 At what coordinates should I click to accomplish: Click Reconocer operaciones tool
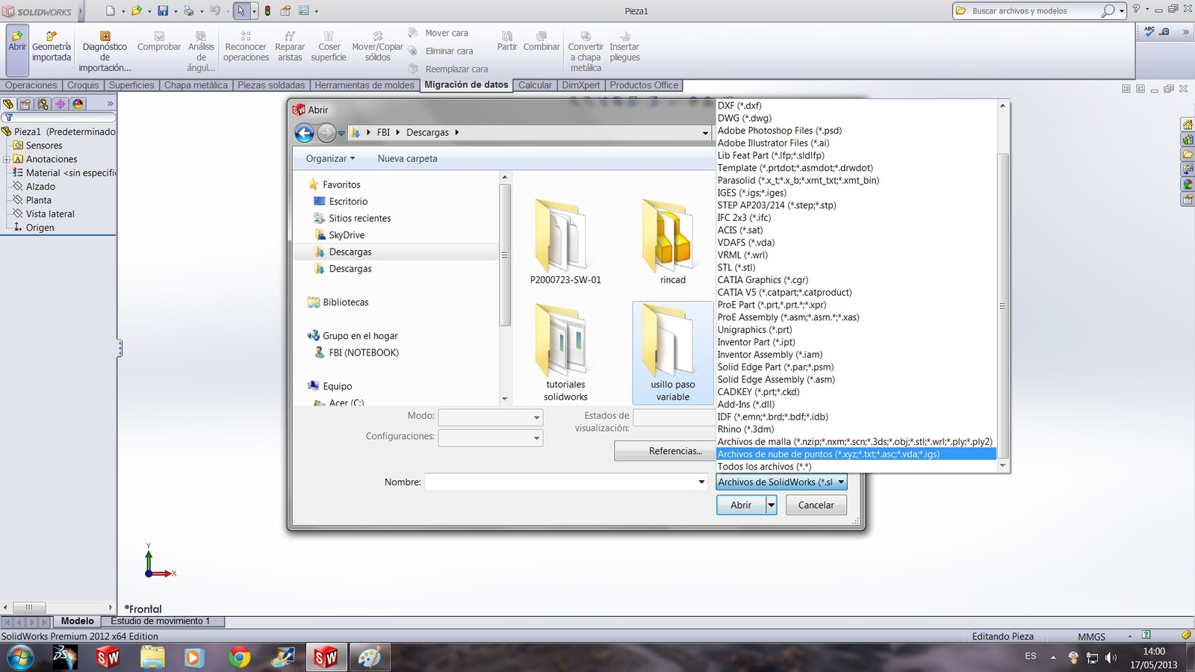tap(246, 46)
